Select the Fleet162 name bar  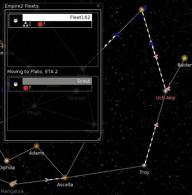pyautogui.click(x=57, y=17)
